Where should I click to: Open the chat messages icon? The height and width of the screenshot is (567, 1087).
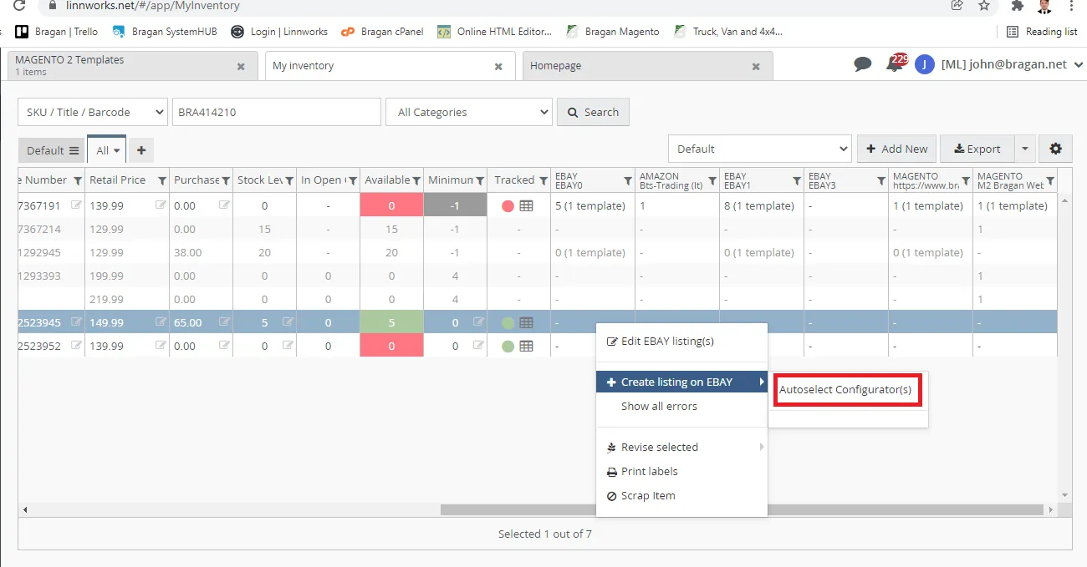[862, 64]
